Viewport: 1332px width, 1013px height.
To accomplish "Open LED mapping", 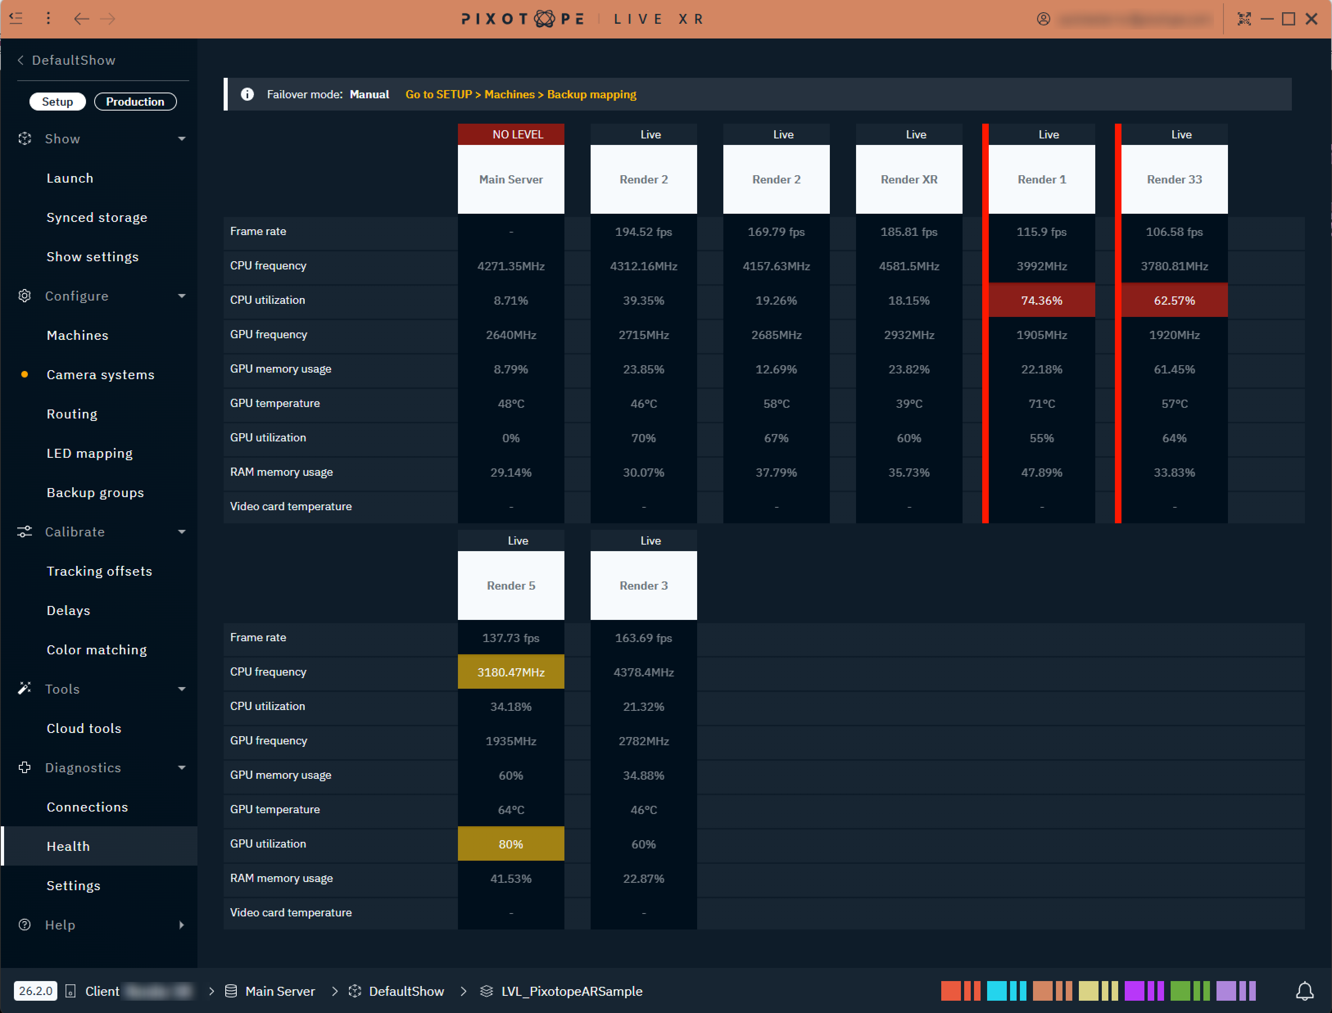I will pyautogui.click(x=90, y=453).
